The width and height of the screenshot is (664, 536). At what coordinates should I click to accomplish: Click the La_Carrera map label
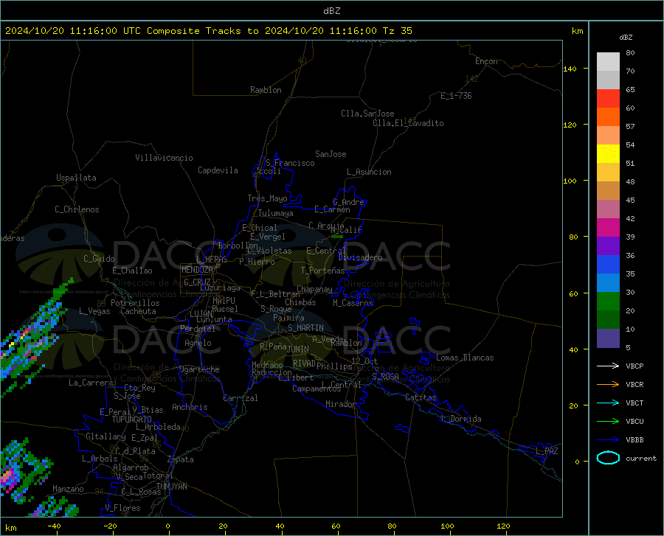(x=91, y=383)
